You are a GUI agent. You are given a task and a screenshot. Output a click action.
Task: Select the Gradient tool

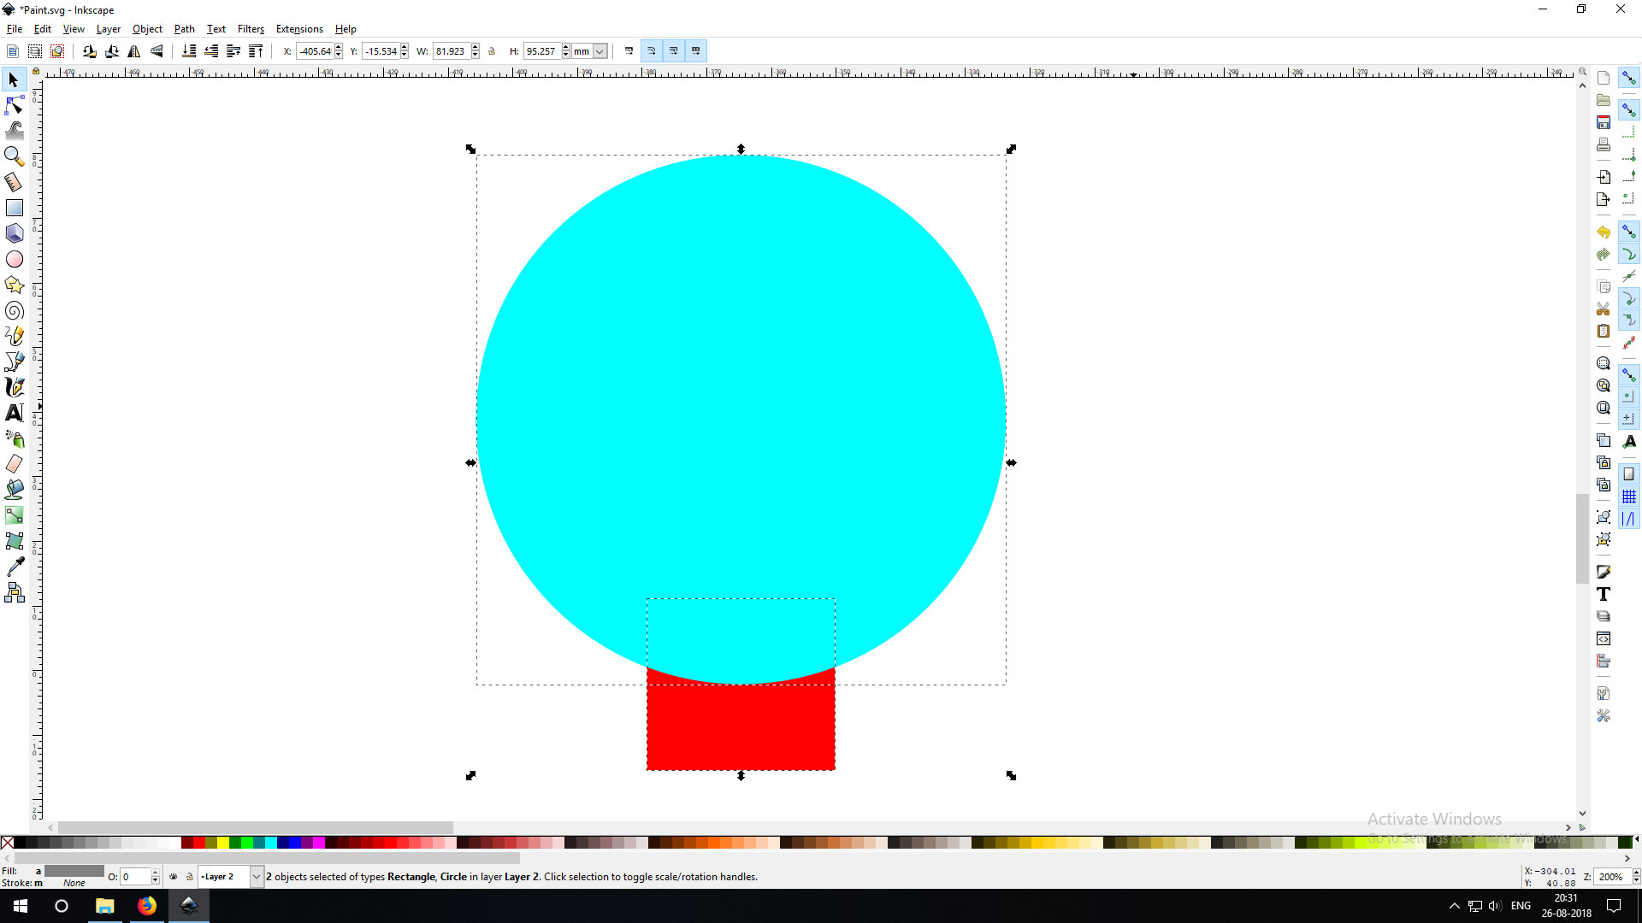click(14, 515)
